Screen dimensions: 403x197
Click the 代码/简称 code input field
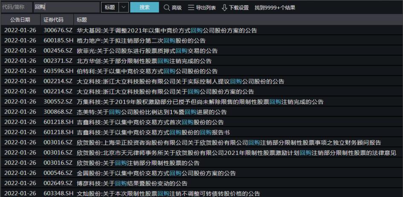16,7
